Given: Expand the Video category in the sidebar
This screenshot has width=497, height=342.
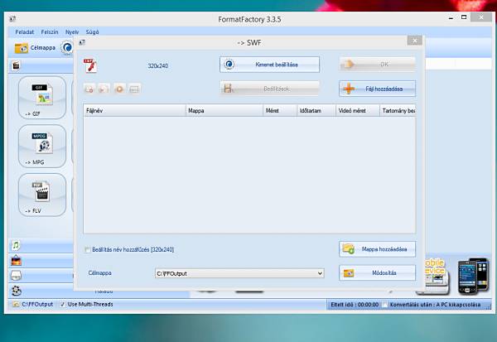Looking at the screenshot, I should click(x=41, y=65).
